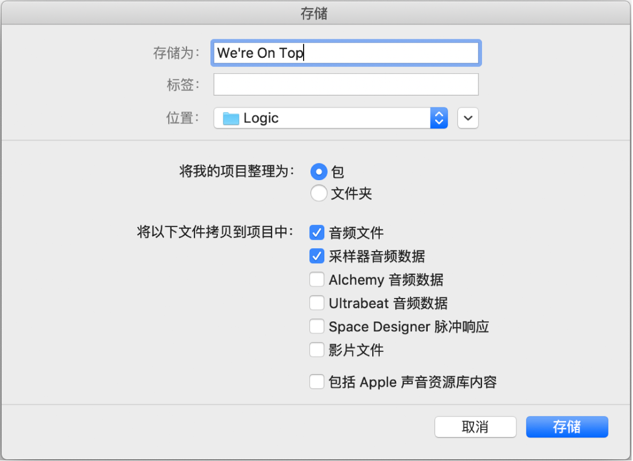Click the lower arrow of the location stepper
The width and height of the screenshot is (633, 461).
438,121
